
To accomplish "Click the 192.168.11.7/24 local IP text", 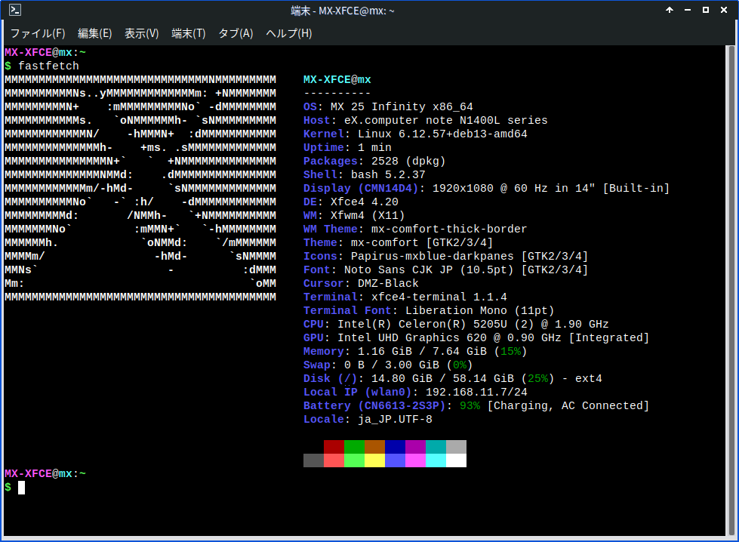I will coord(476,393).
